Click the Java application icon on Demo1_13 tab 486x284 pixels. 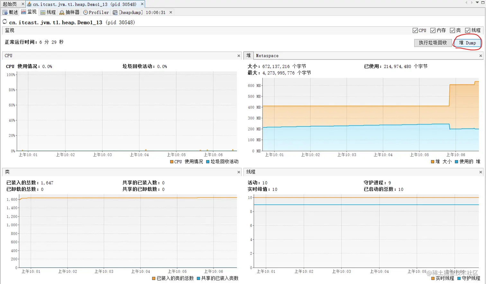pyautogui.click(x=29, y=4)
